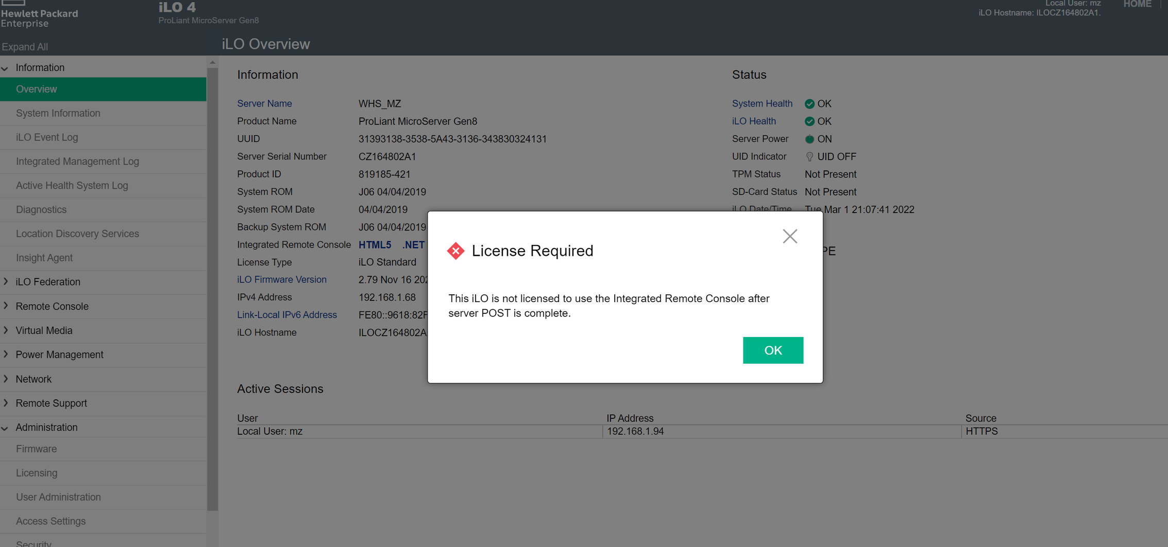Click IPv4 address 192.168.1.68

click(x=387, y=297)
